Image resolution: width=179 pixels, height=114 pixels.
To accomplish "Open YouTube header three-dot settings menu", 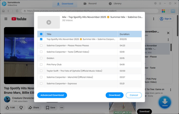I will (154, 19).
